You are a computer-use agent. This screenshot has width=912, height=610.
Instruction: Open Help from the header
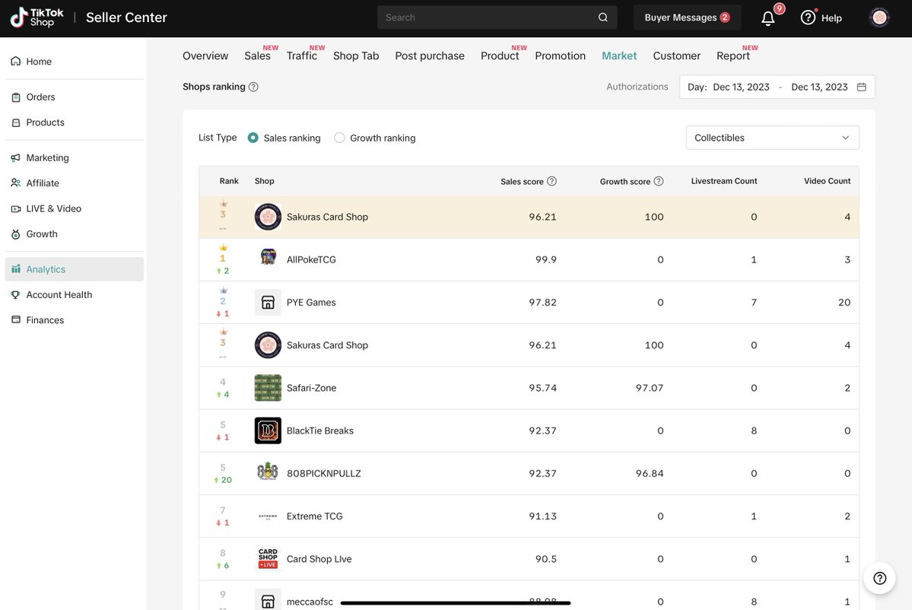(x=821, y=18)
